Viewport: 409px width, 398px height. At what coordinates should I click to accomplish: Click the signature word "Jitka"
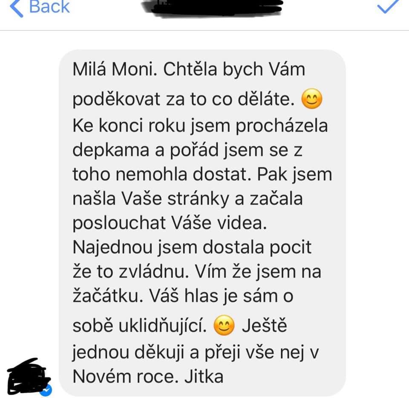click(204, 376)
